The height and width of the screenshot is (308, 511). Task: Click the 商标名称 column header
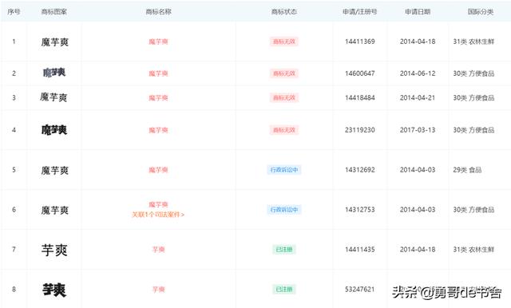pos(158,12)
